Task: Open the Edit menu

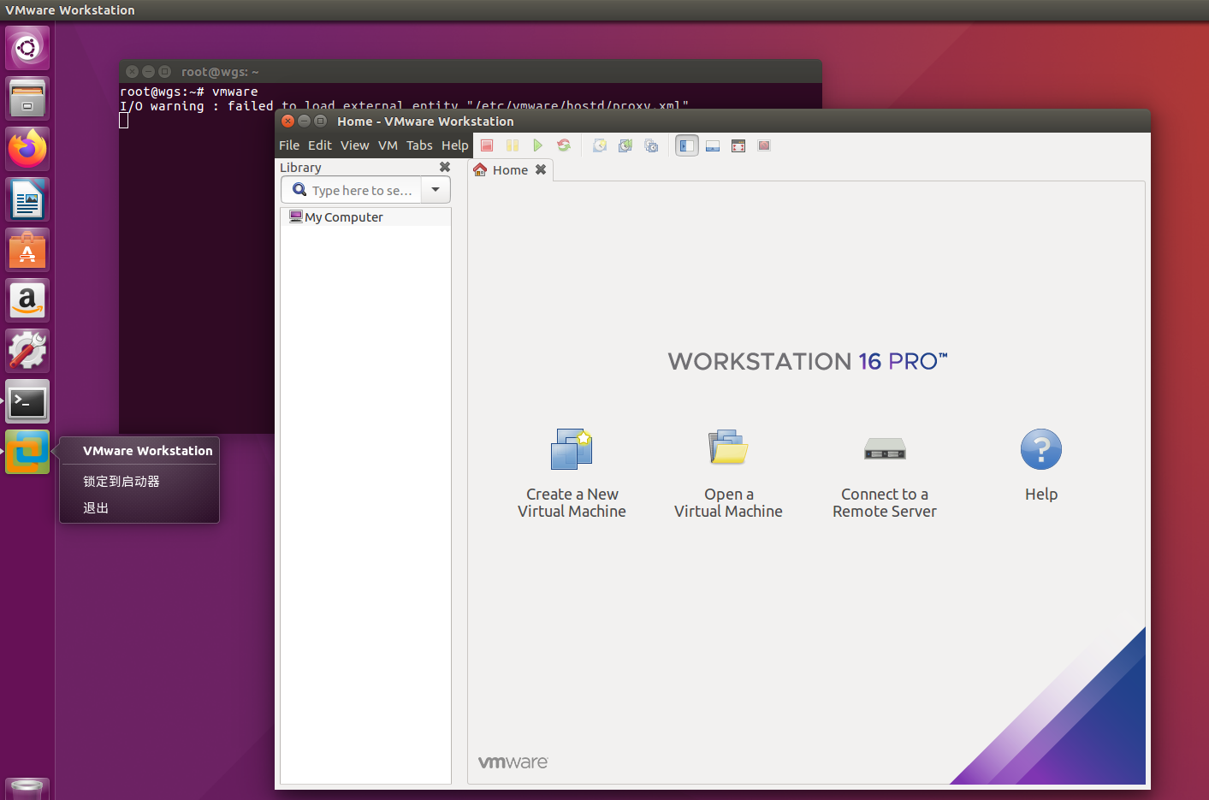Action: tap(320, 145)
